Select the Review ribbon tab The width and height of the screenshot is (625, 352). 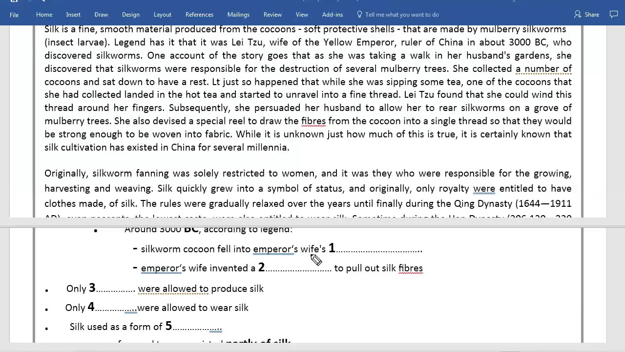tap(272, 15)
